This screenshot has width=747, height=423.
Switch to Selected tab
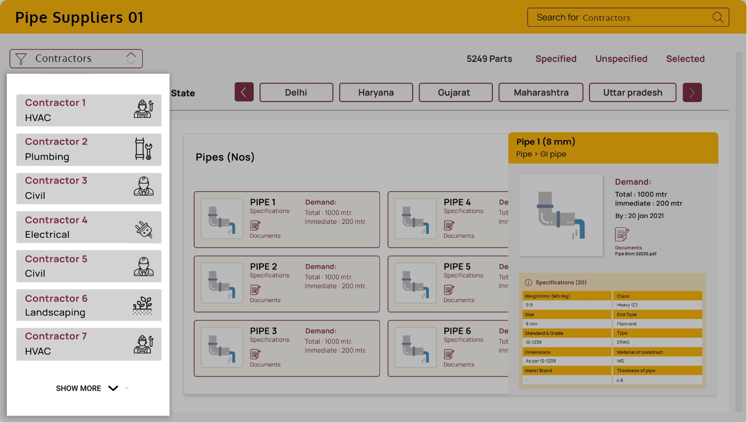[x=685, y=59]
